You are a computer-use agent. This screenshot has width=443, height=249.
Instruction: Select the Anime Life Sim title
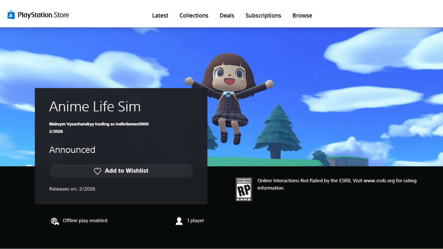(x=95, y=106)
